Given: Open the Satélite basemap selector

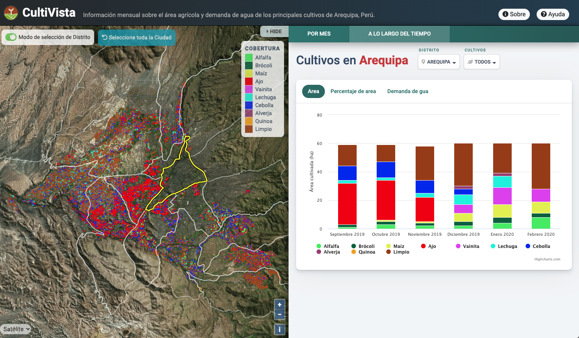Looking at the screenshot, I should click(x=16, y=329).
